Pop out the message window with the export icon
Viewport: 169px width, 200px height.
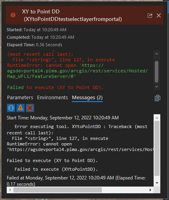150,15
